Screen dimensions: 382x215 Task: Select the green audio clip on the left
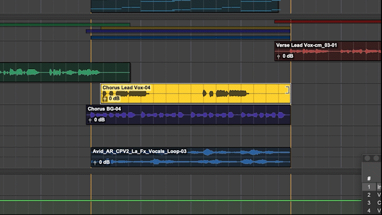pyautogui.click(x=64, y=72)
